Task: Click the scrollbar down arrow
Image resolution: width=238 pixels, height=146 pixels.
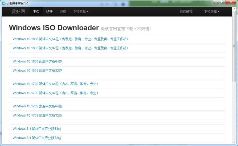Action: coord(234,142)
